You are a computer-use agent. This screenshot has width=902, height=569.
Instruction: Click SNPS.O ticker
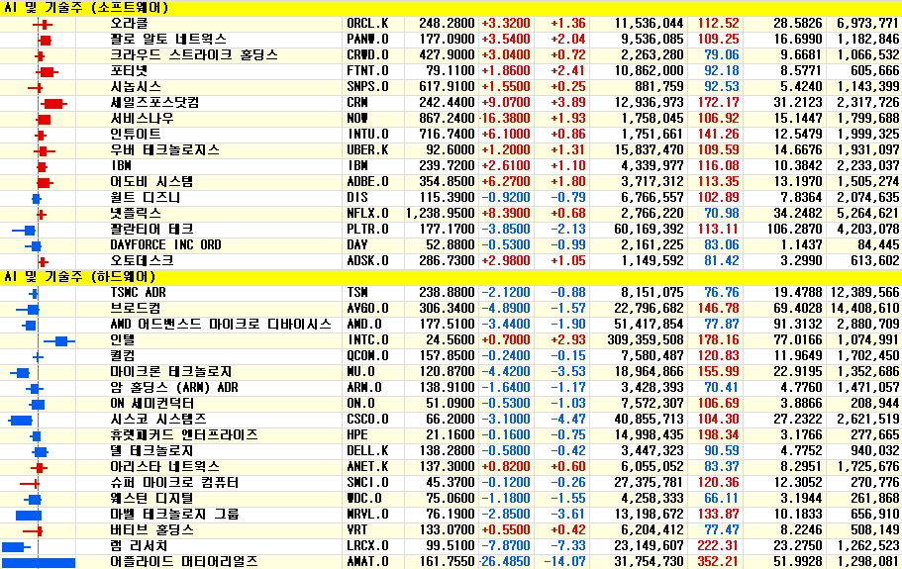[x=367, y=87]
